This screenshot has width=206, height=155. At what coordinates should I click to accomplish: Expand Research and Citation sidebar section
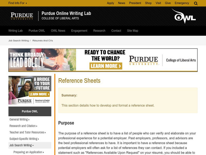click(x=23, y=126)
